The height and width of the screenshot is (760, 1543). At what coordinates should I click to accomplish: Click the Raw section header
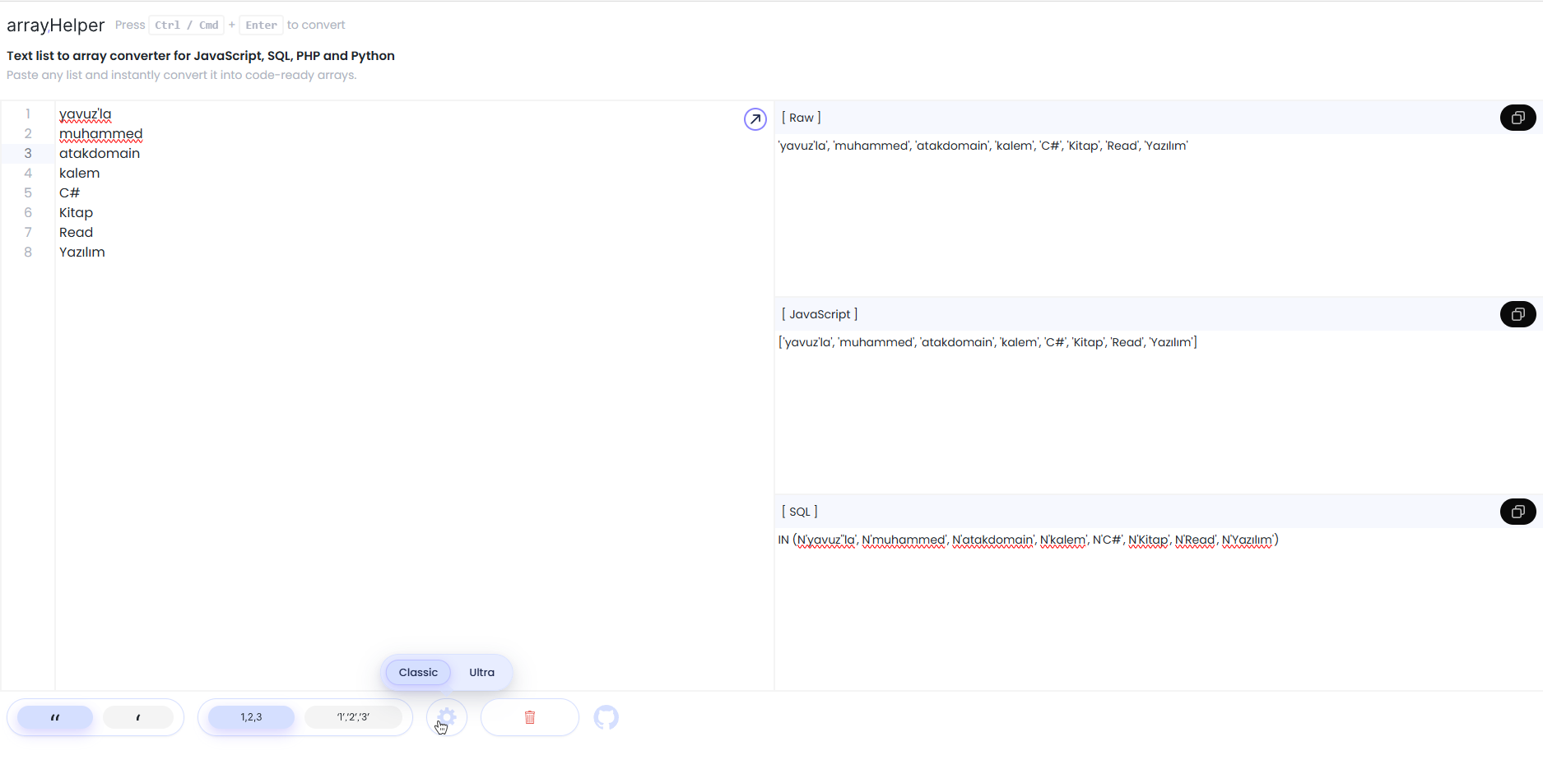(x=801, y=118)
